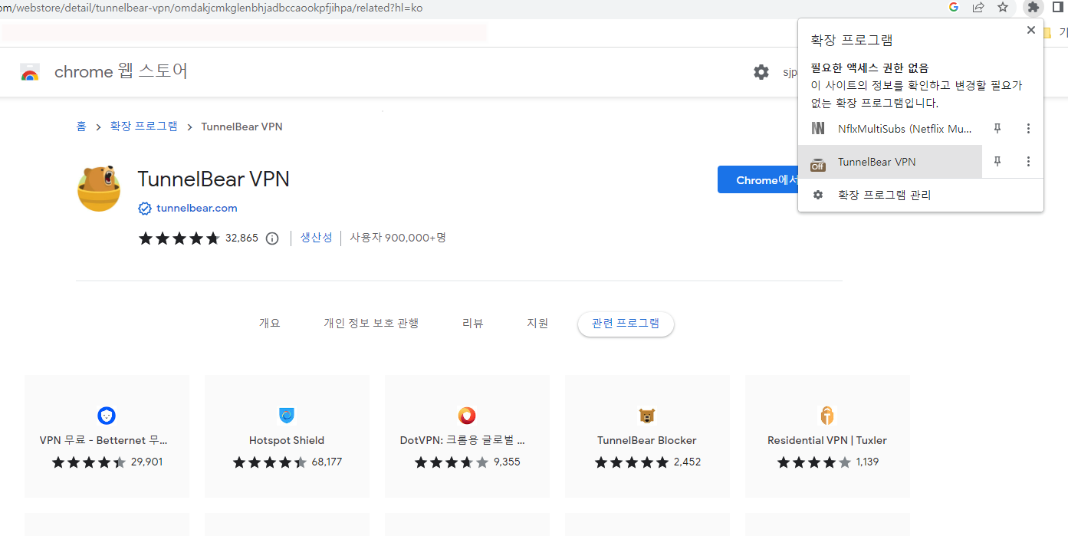Switch to the 개요 tab

(270, 324)
